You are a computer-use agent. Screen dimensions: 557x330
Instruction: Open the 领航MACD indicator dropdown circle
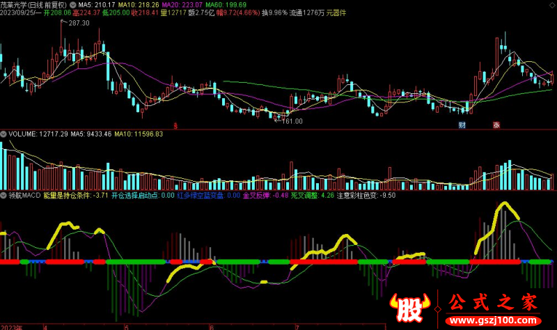(x=3, y=196)
